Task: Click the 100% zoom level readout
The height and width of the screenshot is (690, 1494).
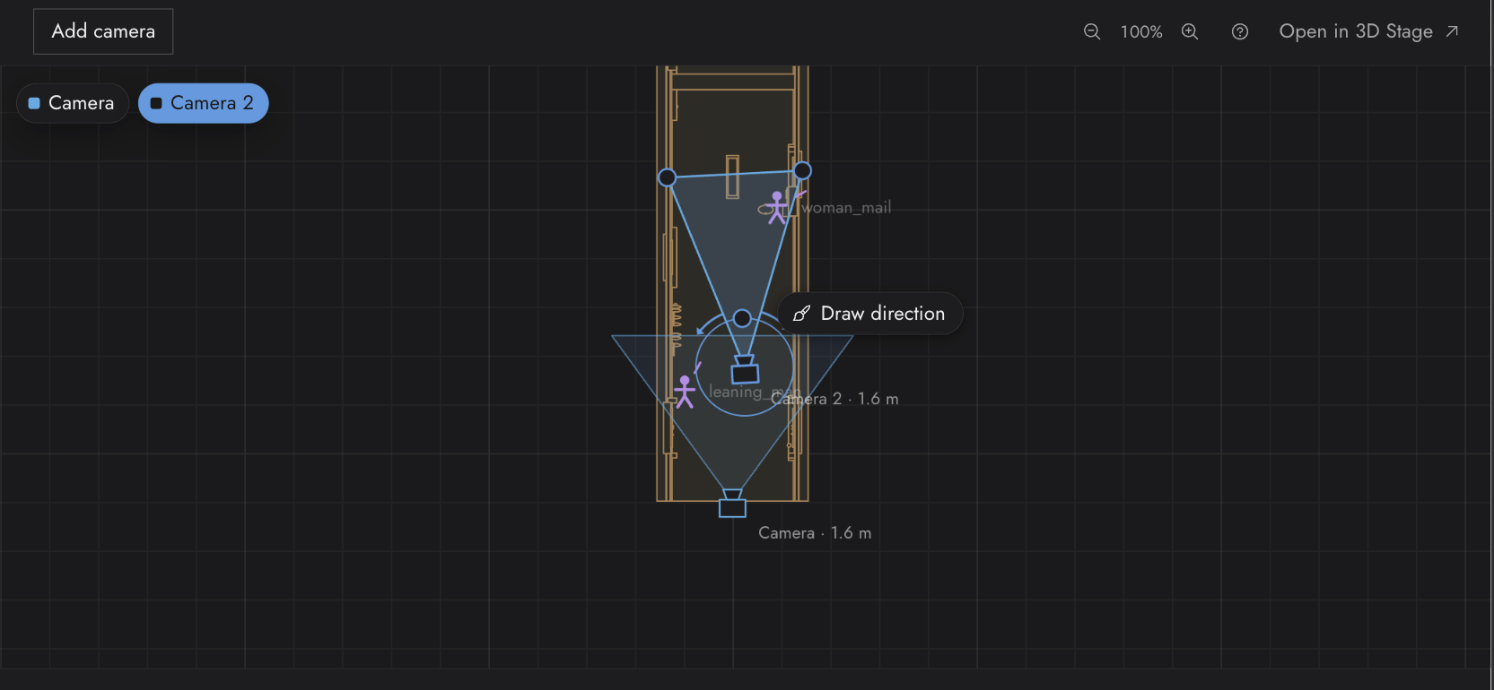Action: 1141,31
